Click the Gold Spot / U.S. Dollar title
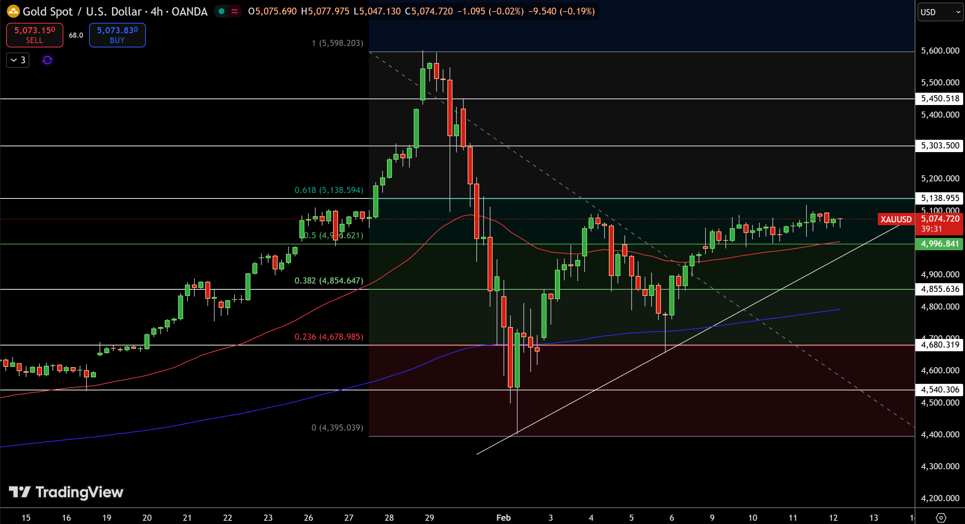Screen dimensions: 965x524 point(82,12)
